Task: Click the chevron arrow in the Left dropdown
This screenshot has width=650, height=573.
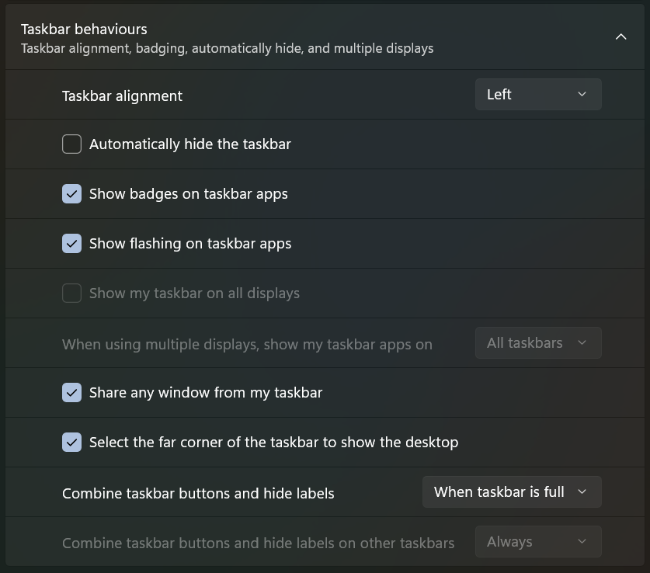Action: (582, 94)
